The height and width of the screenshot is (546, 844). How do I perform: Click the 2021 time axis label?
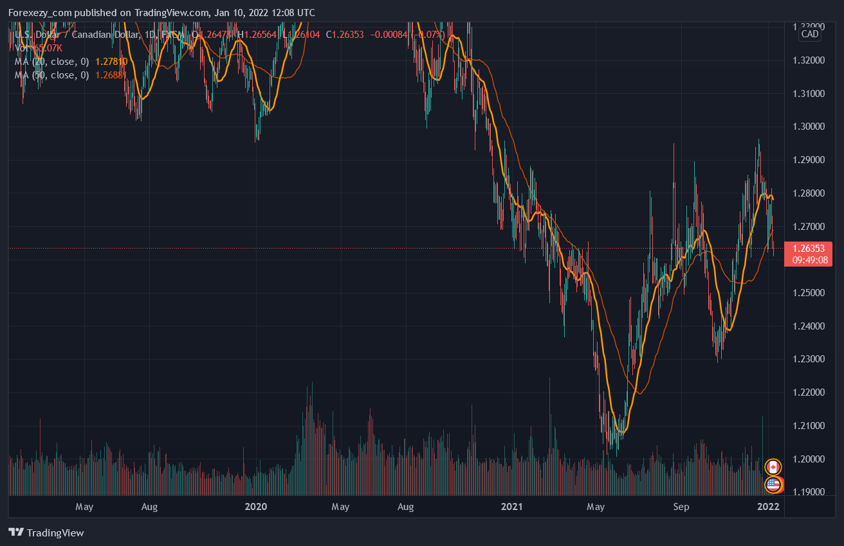point(512,507)
